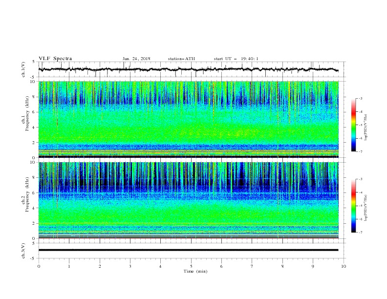Screen dimensions: 387x299
Task: Click the "-7" label on ch.2 color bar
Action: point(360,233)
